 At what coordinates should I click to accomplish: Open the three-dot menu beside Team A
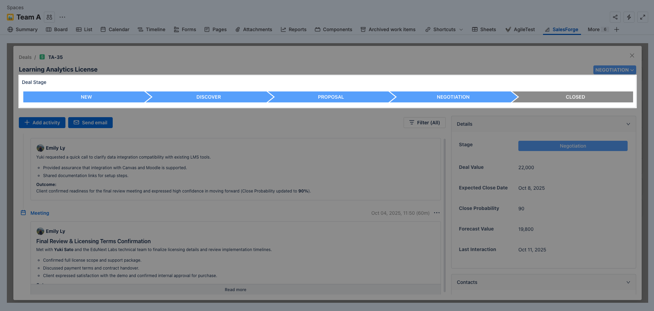tap(62, 17)
